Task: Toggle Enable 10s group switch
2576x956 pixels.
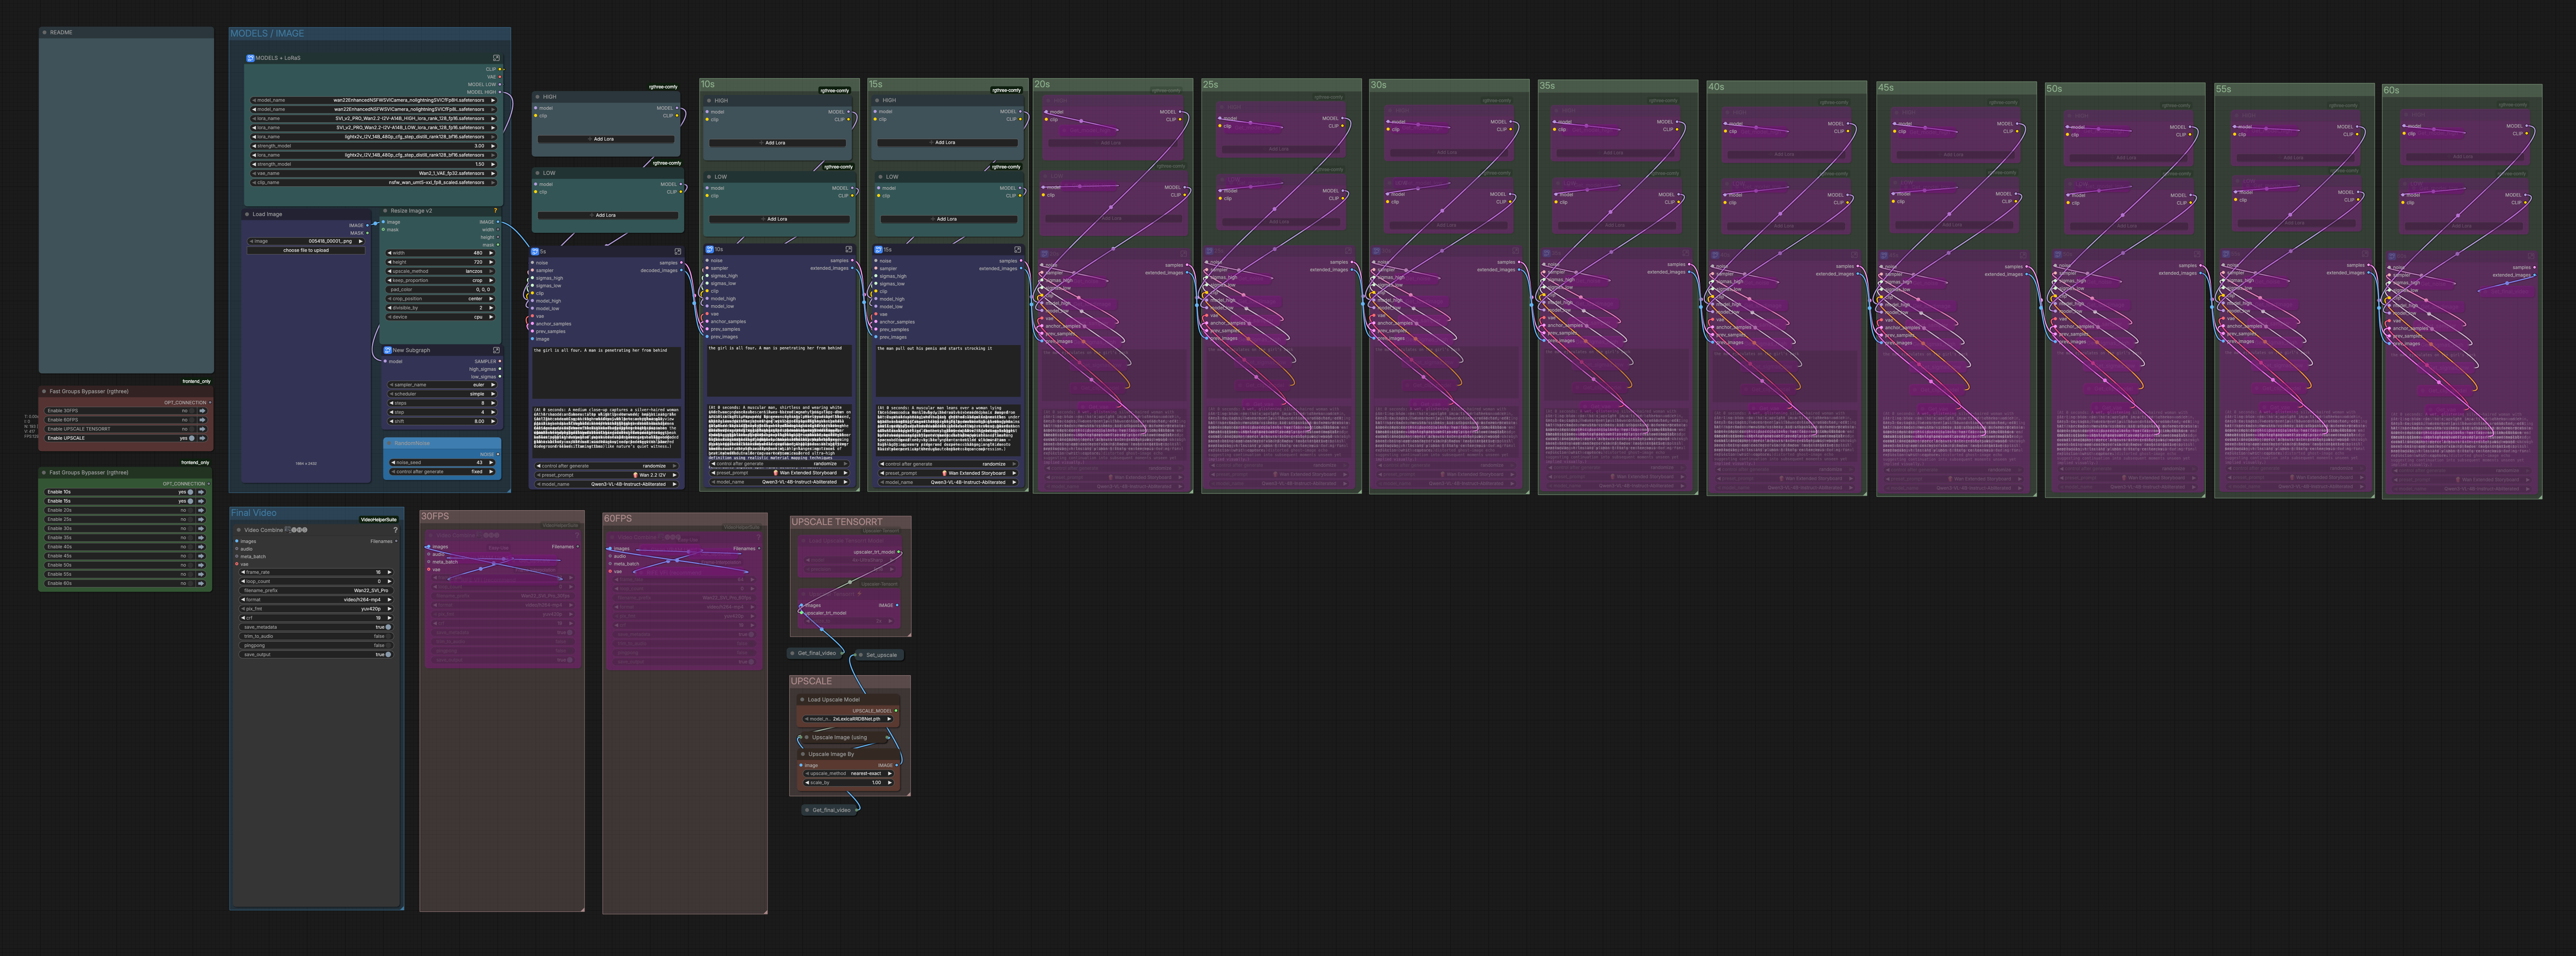Action: pos(191,492)
